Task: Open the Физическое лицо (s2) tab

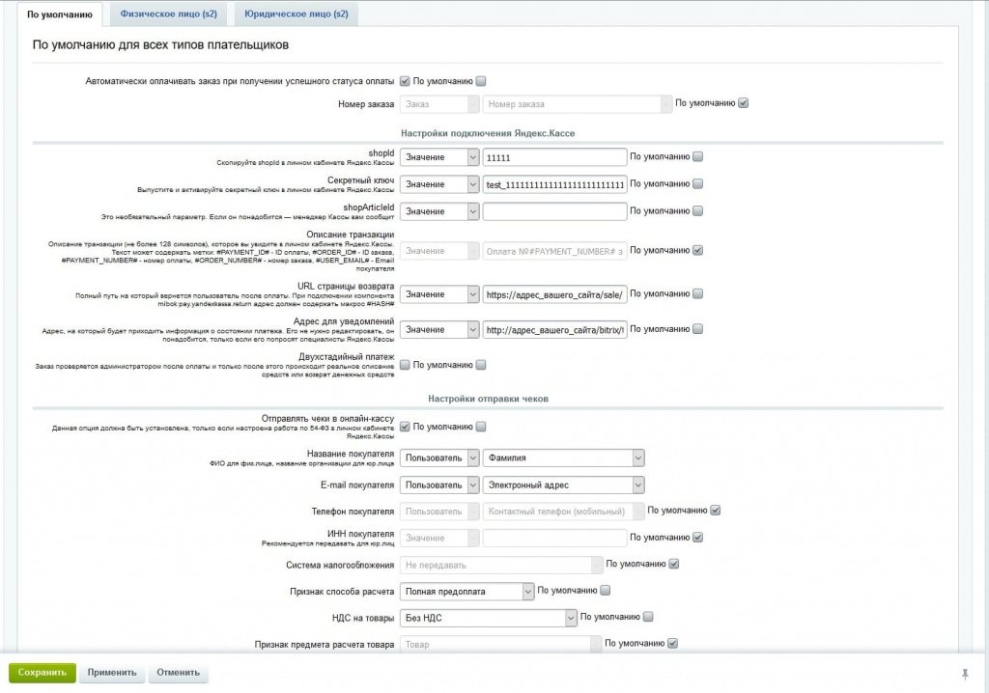Action: (x=168, y=14)
